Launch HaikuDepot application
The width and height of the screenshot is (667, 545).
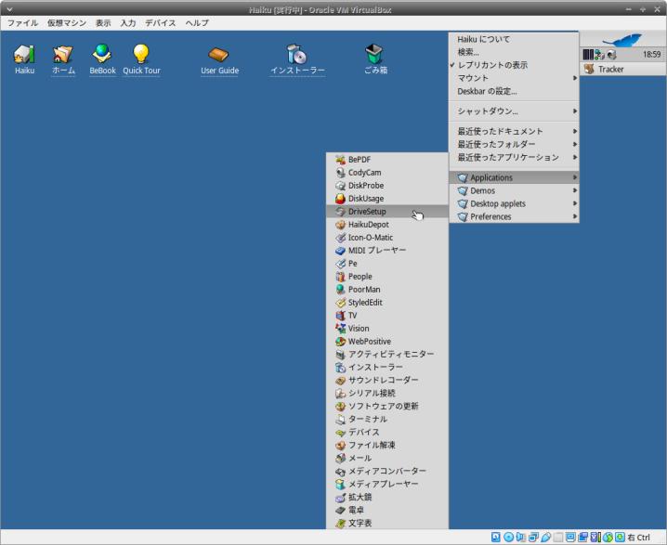click(387, 225)
